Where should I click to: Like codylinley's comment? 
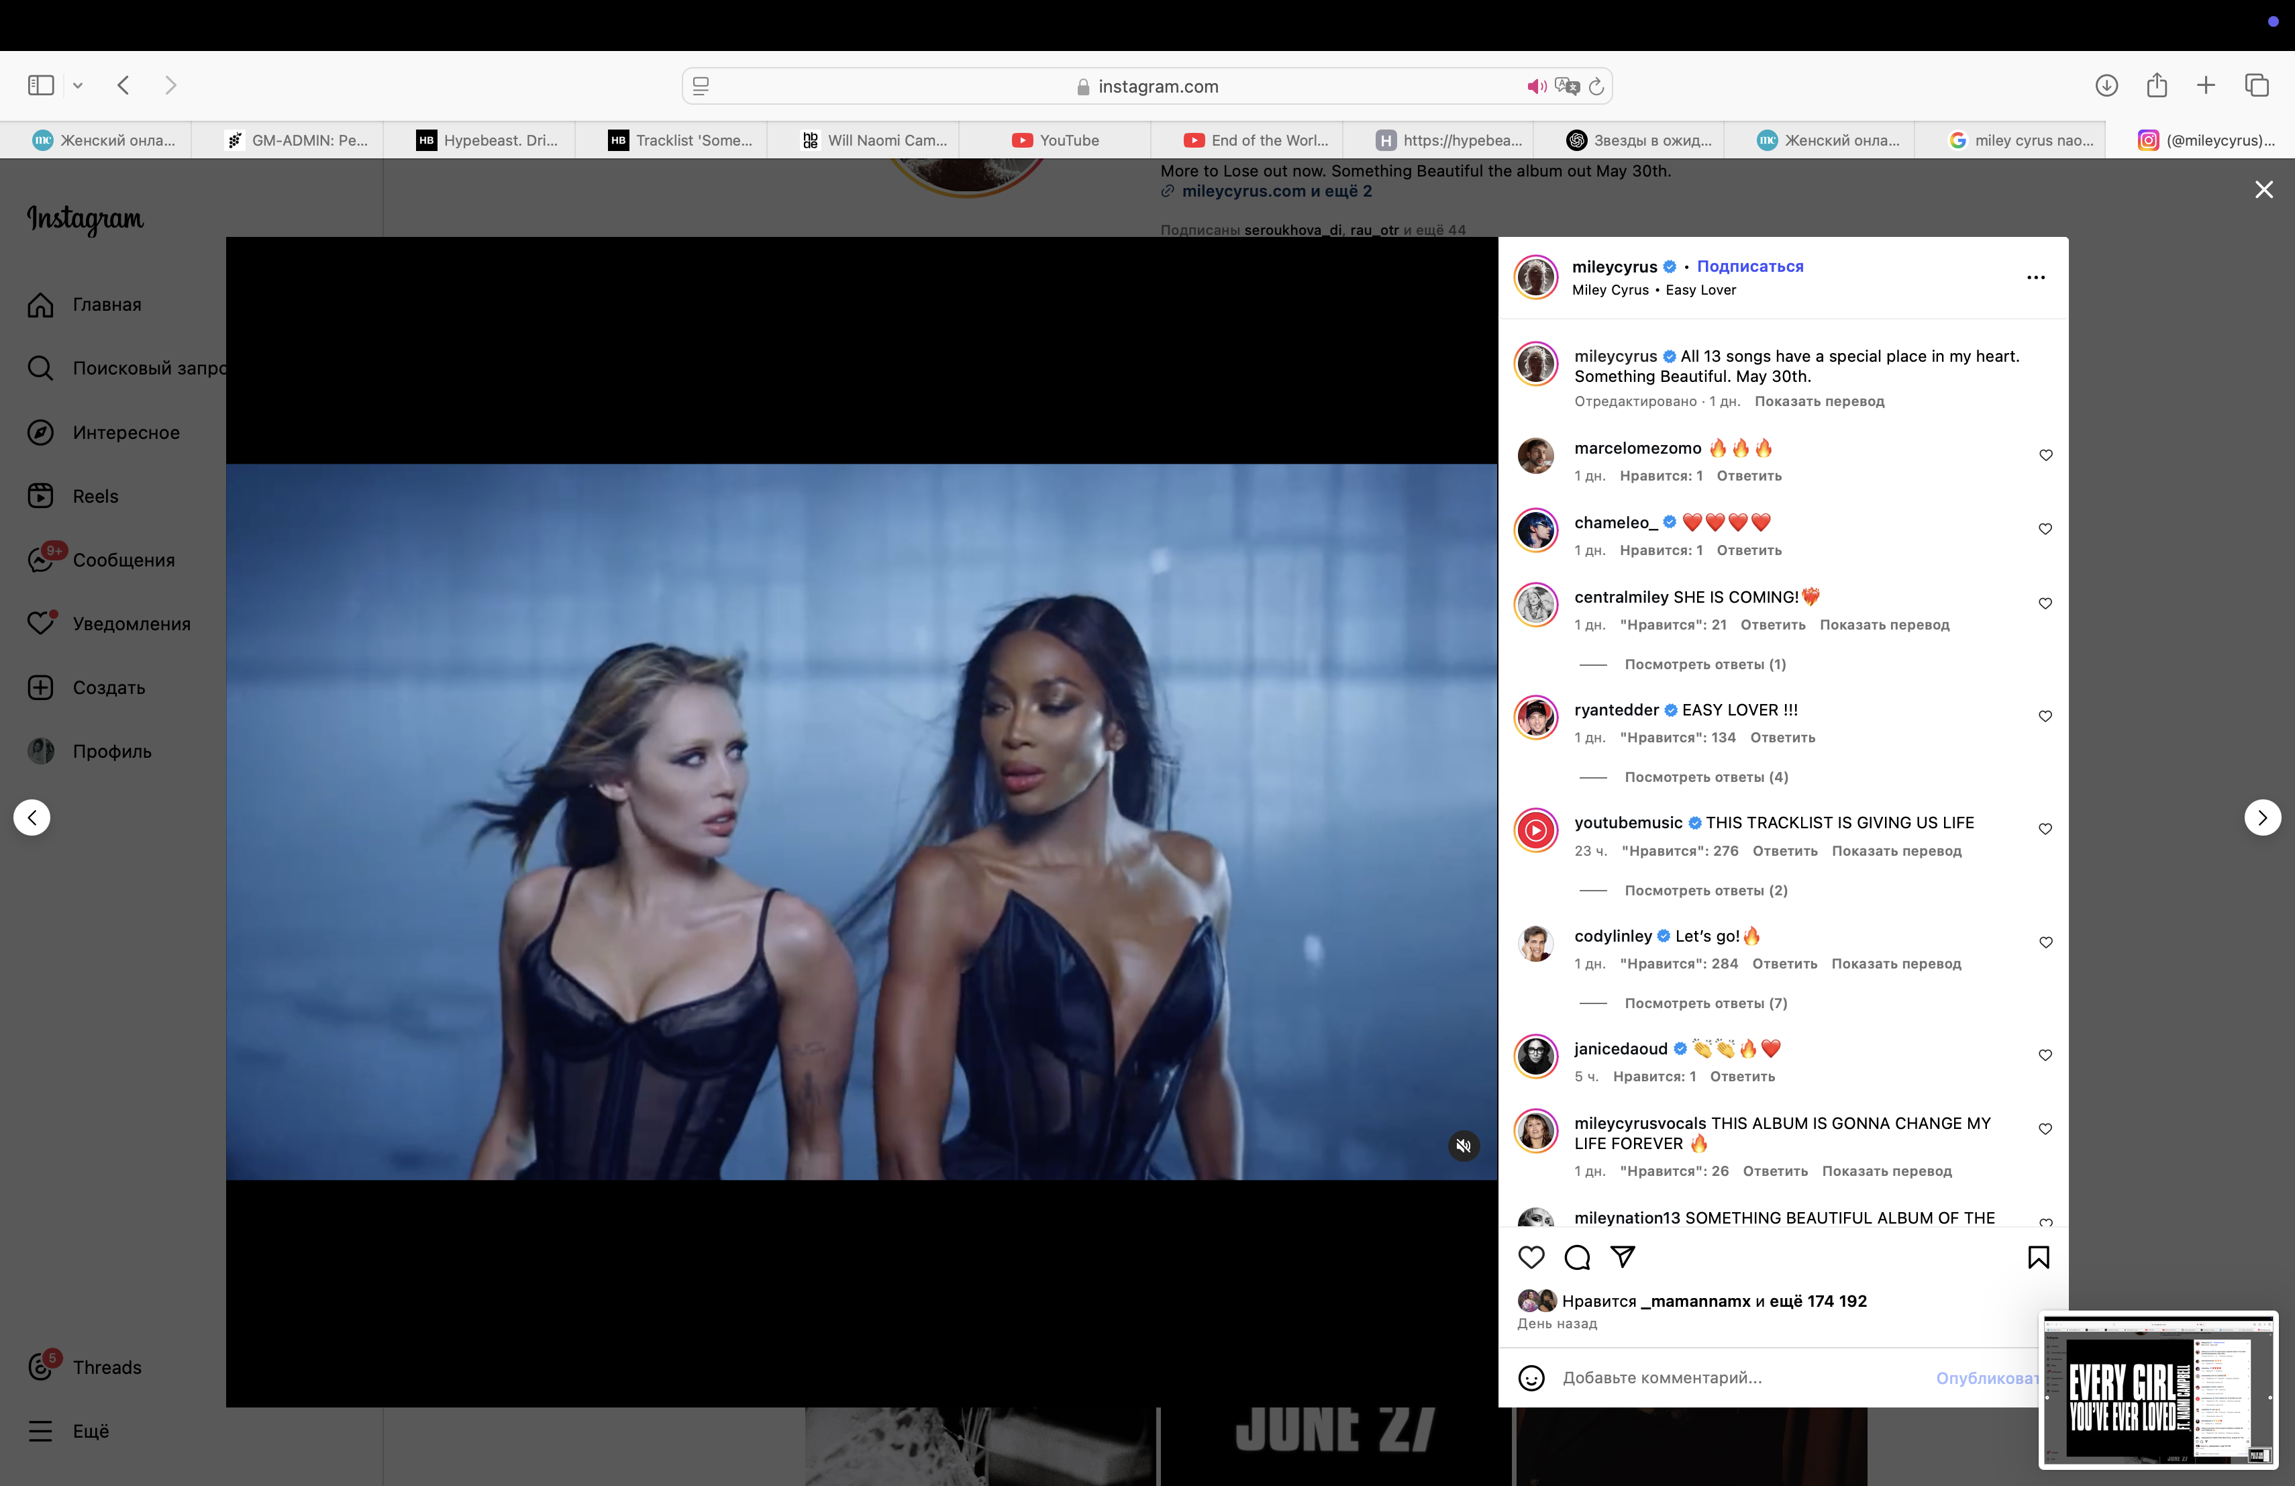2045,942
